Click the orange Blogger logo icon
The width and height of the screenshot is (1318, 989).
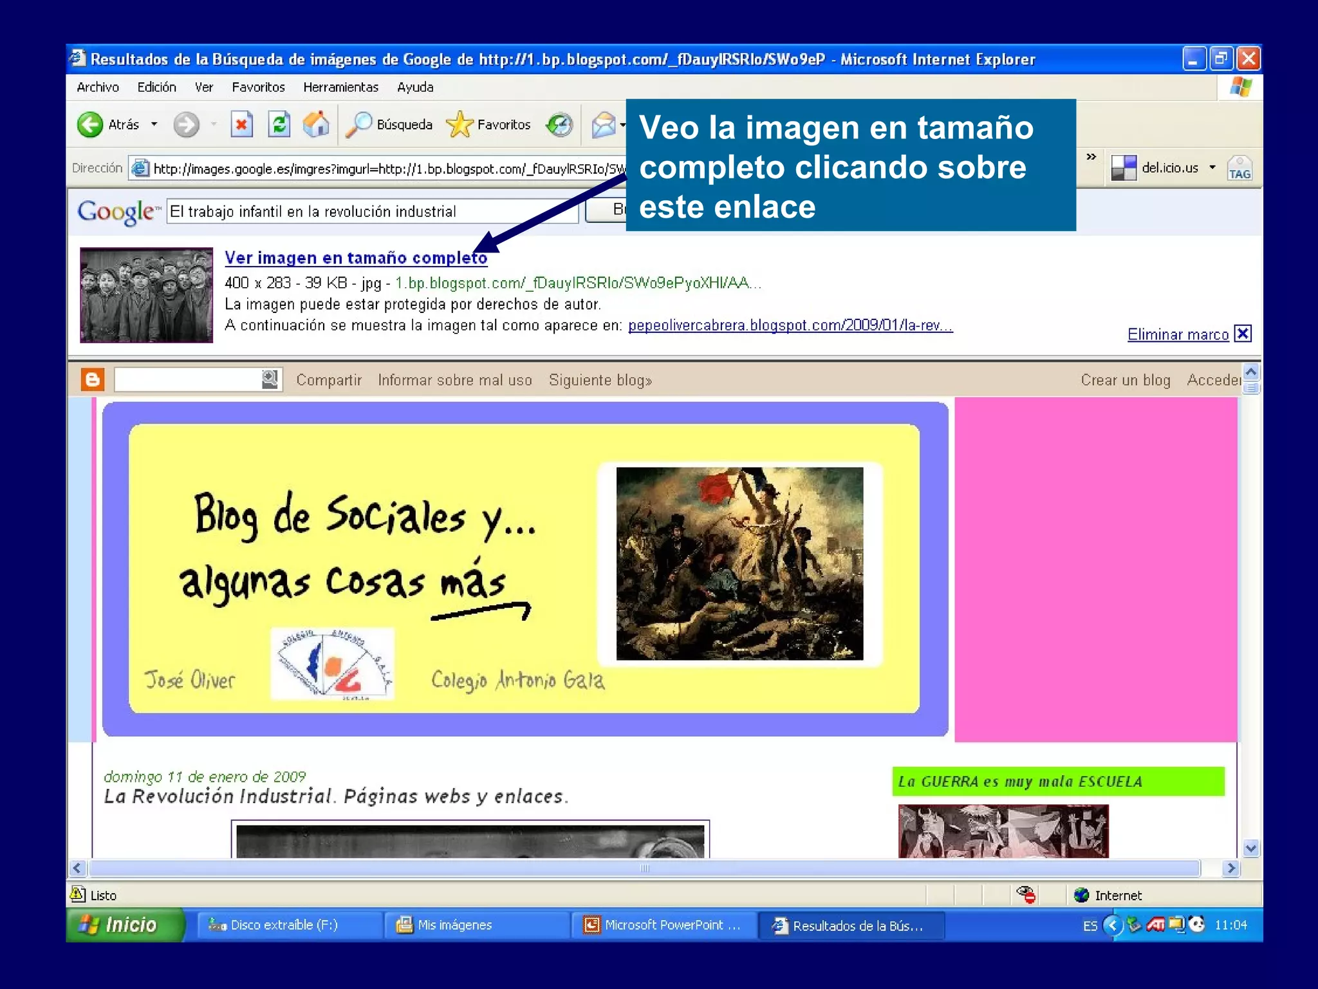93,380
